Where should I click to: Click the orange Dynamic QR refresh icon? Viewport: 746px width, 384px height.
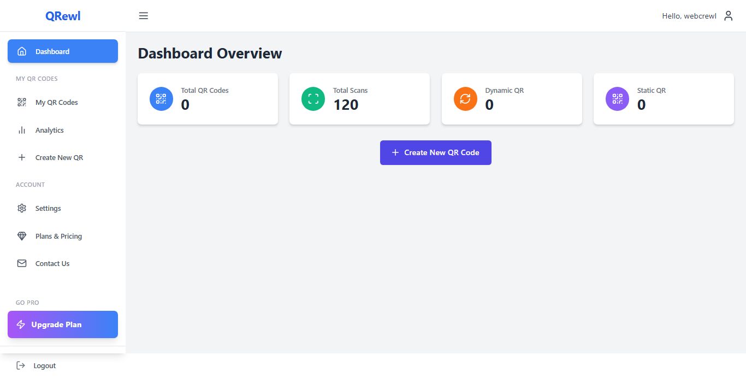(x=465, y=99)
